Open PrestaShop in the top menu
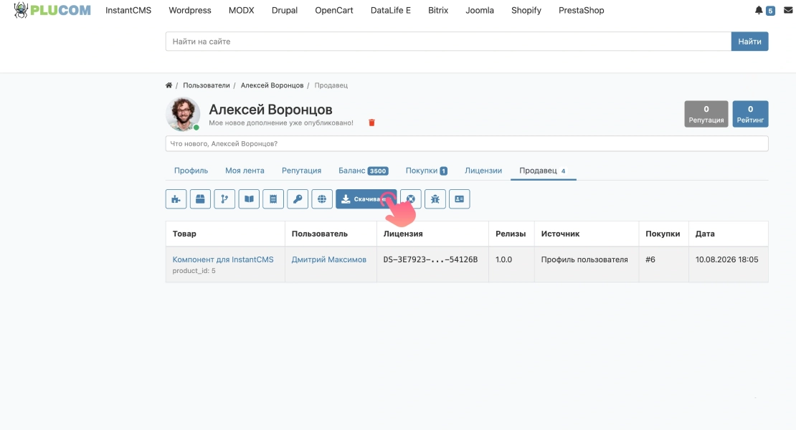The image size is (796, 430). [x=582, y=10]
